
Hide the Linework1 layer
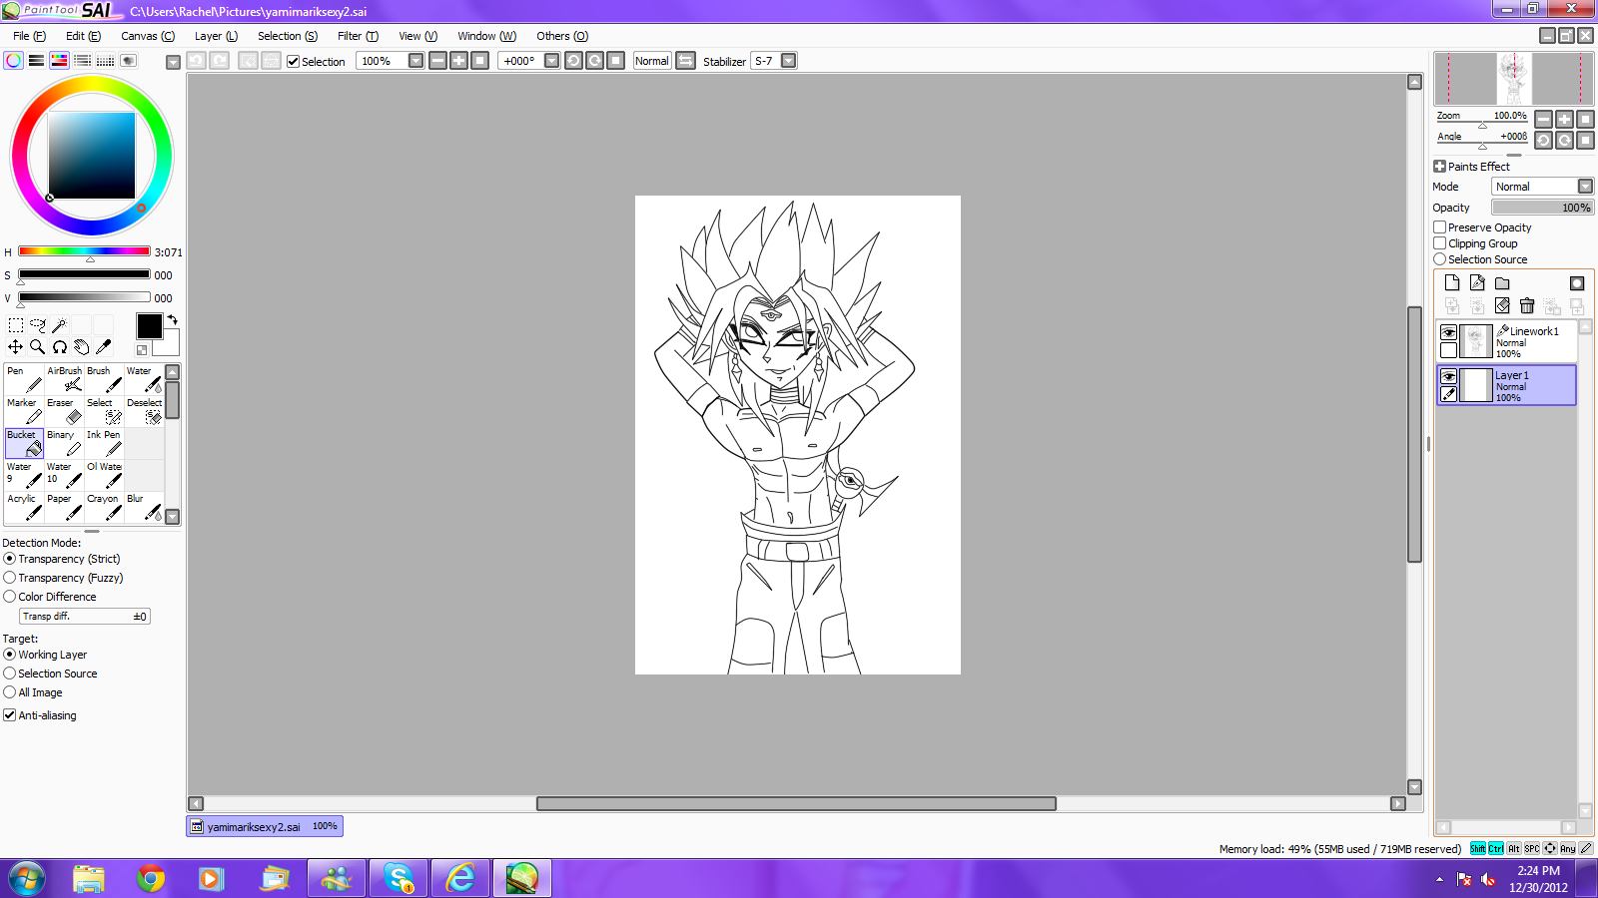1448,332
